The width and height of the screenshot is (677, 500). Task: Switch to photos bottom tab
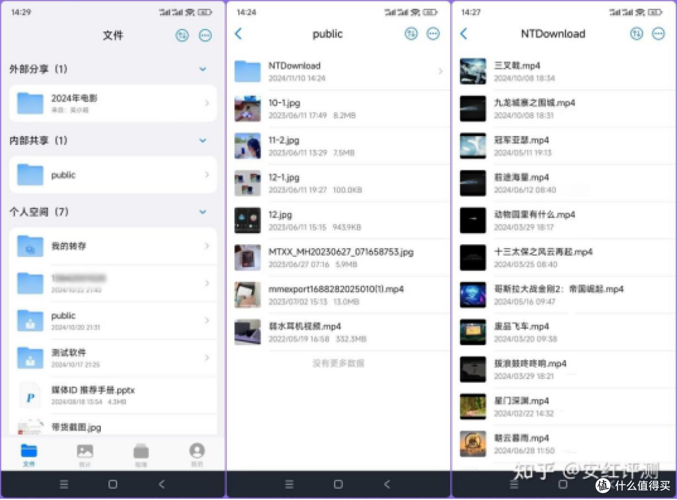point(85,455)
